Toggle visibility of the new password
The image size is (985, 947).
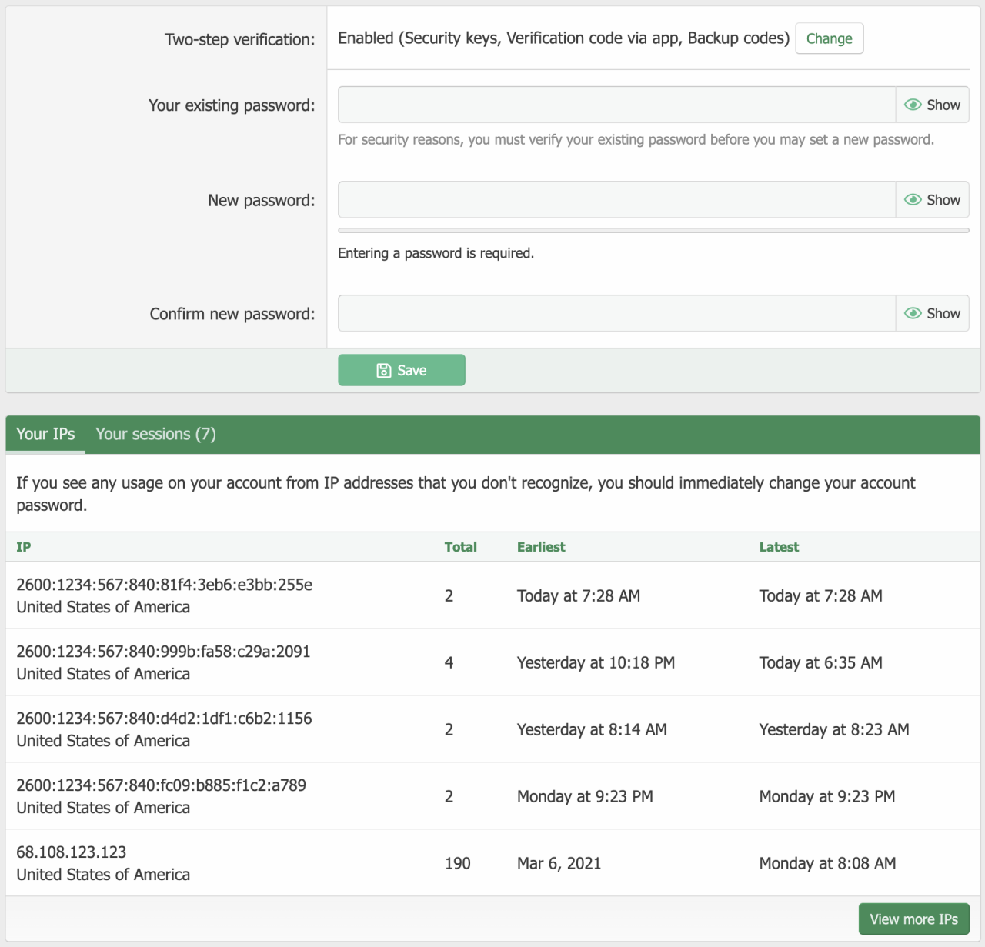(932, 200)
